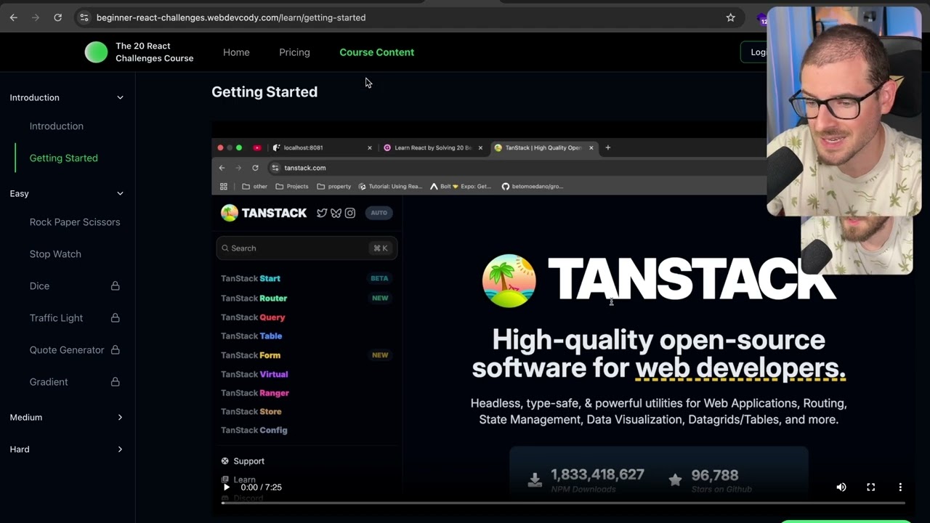Open the Pricing nav item

pos(294,52)
